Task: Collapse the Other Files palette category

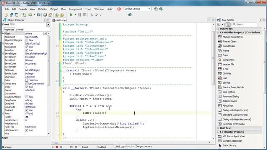Action: click(x=219, y=29)
